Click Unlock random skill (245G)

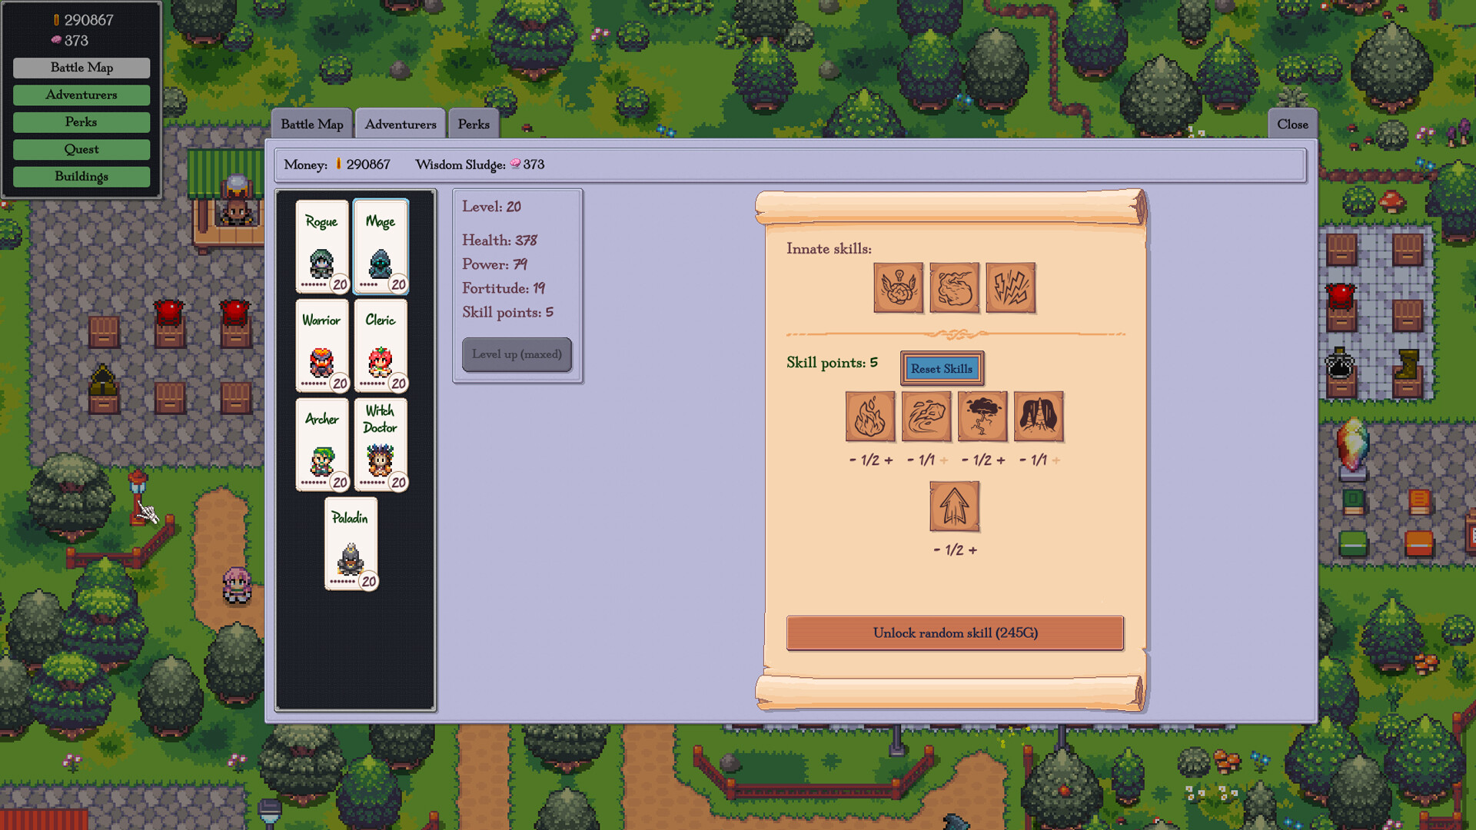click(x=955, y=633)
